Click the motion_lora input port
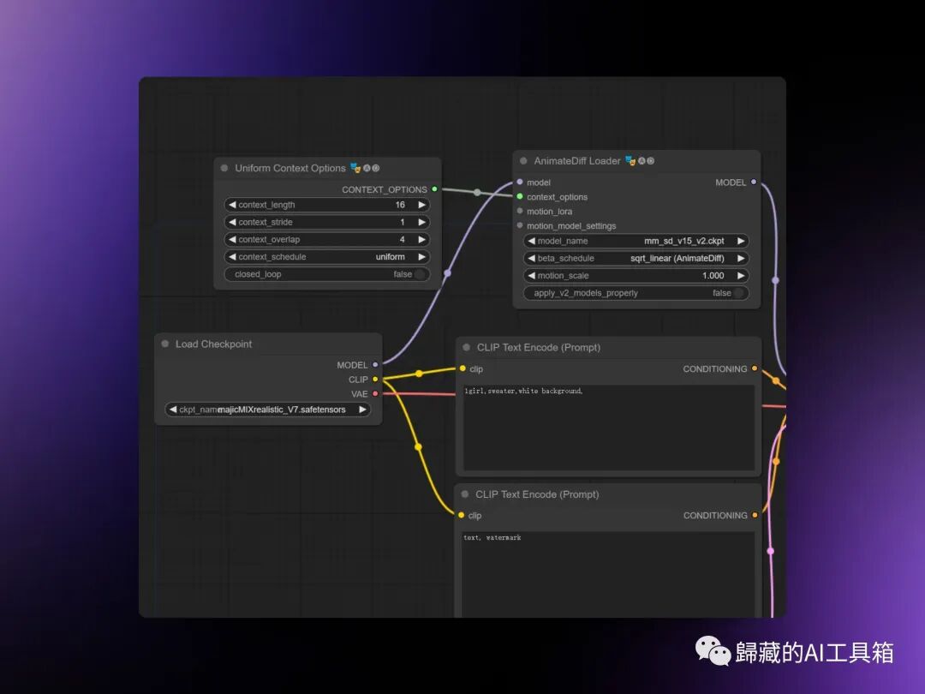Screen dimensions: 925x694 click(520, 212)
